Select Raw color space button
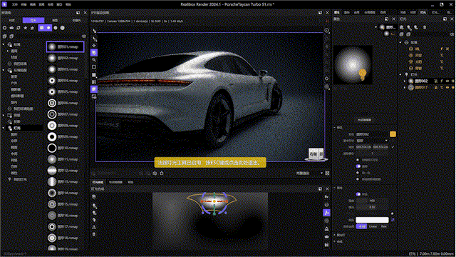 (x=384, y=226)
